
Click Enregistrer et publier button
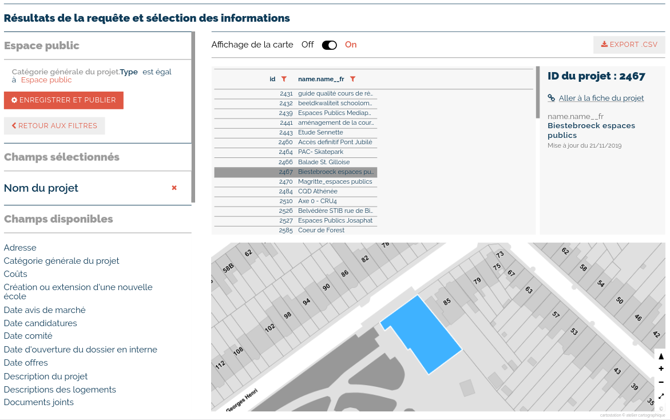(x=64, y=100)
